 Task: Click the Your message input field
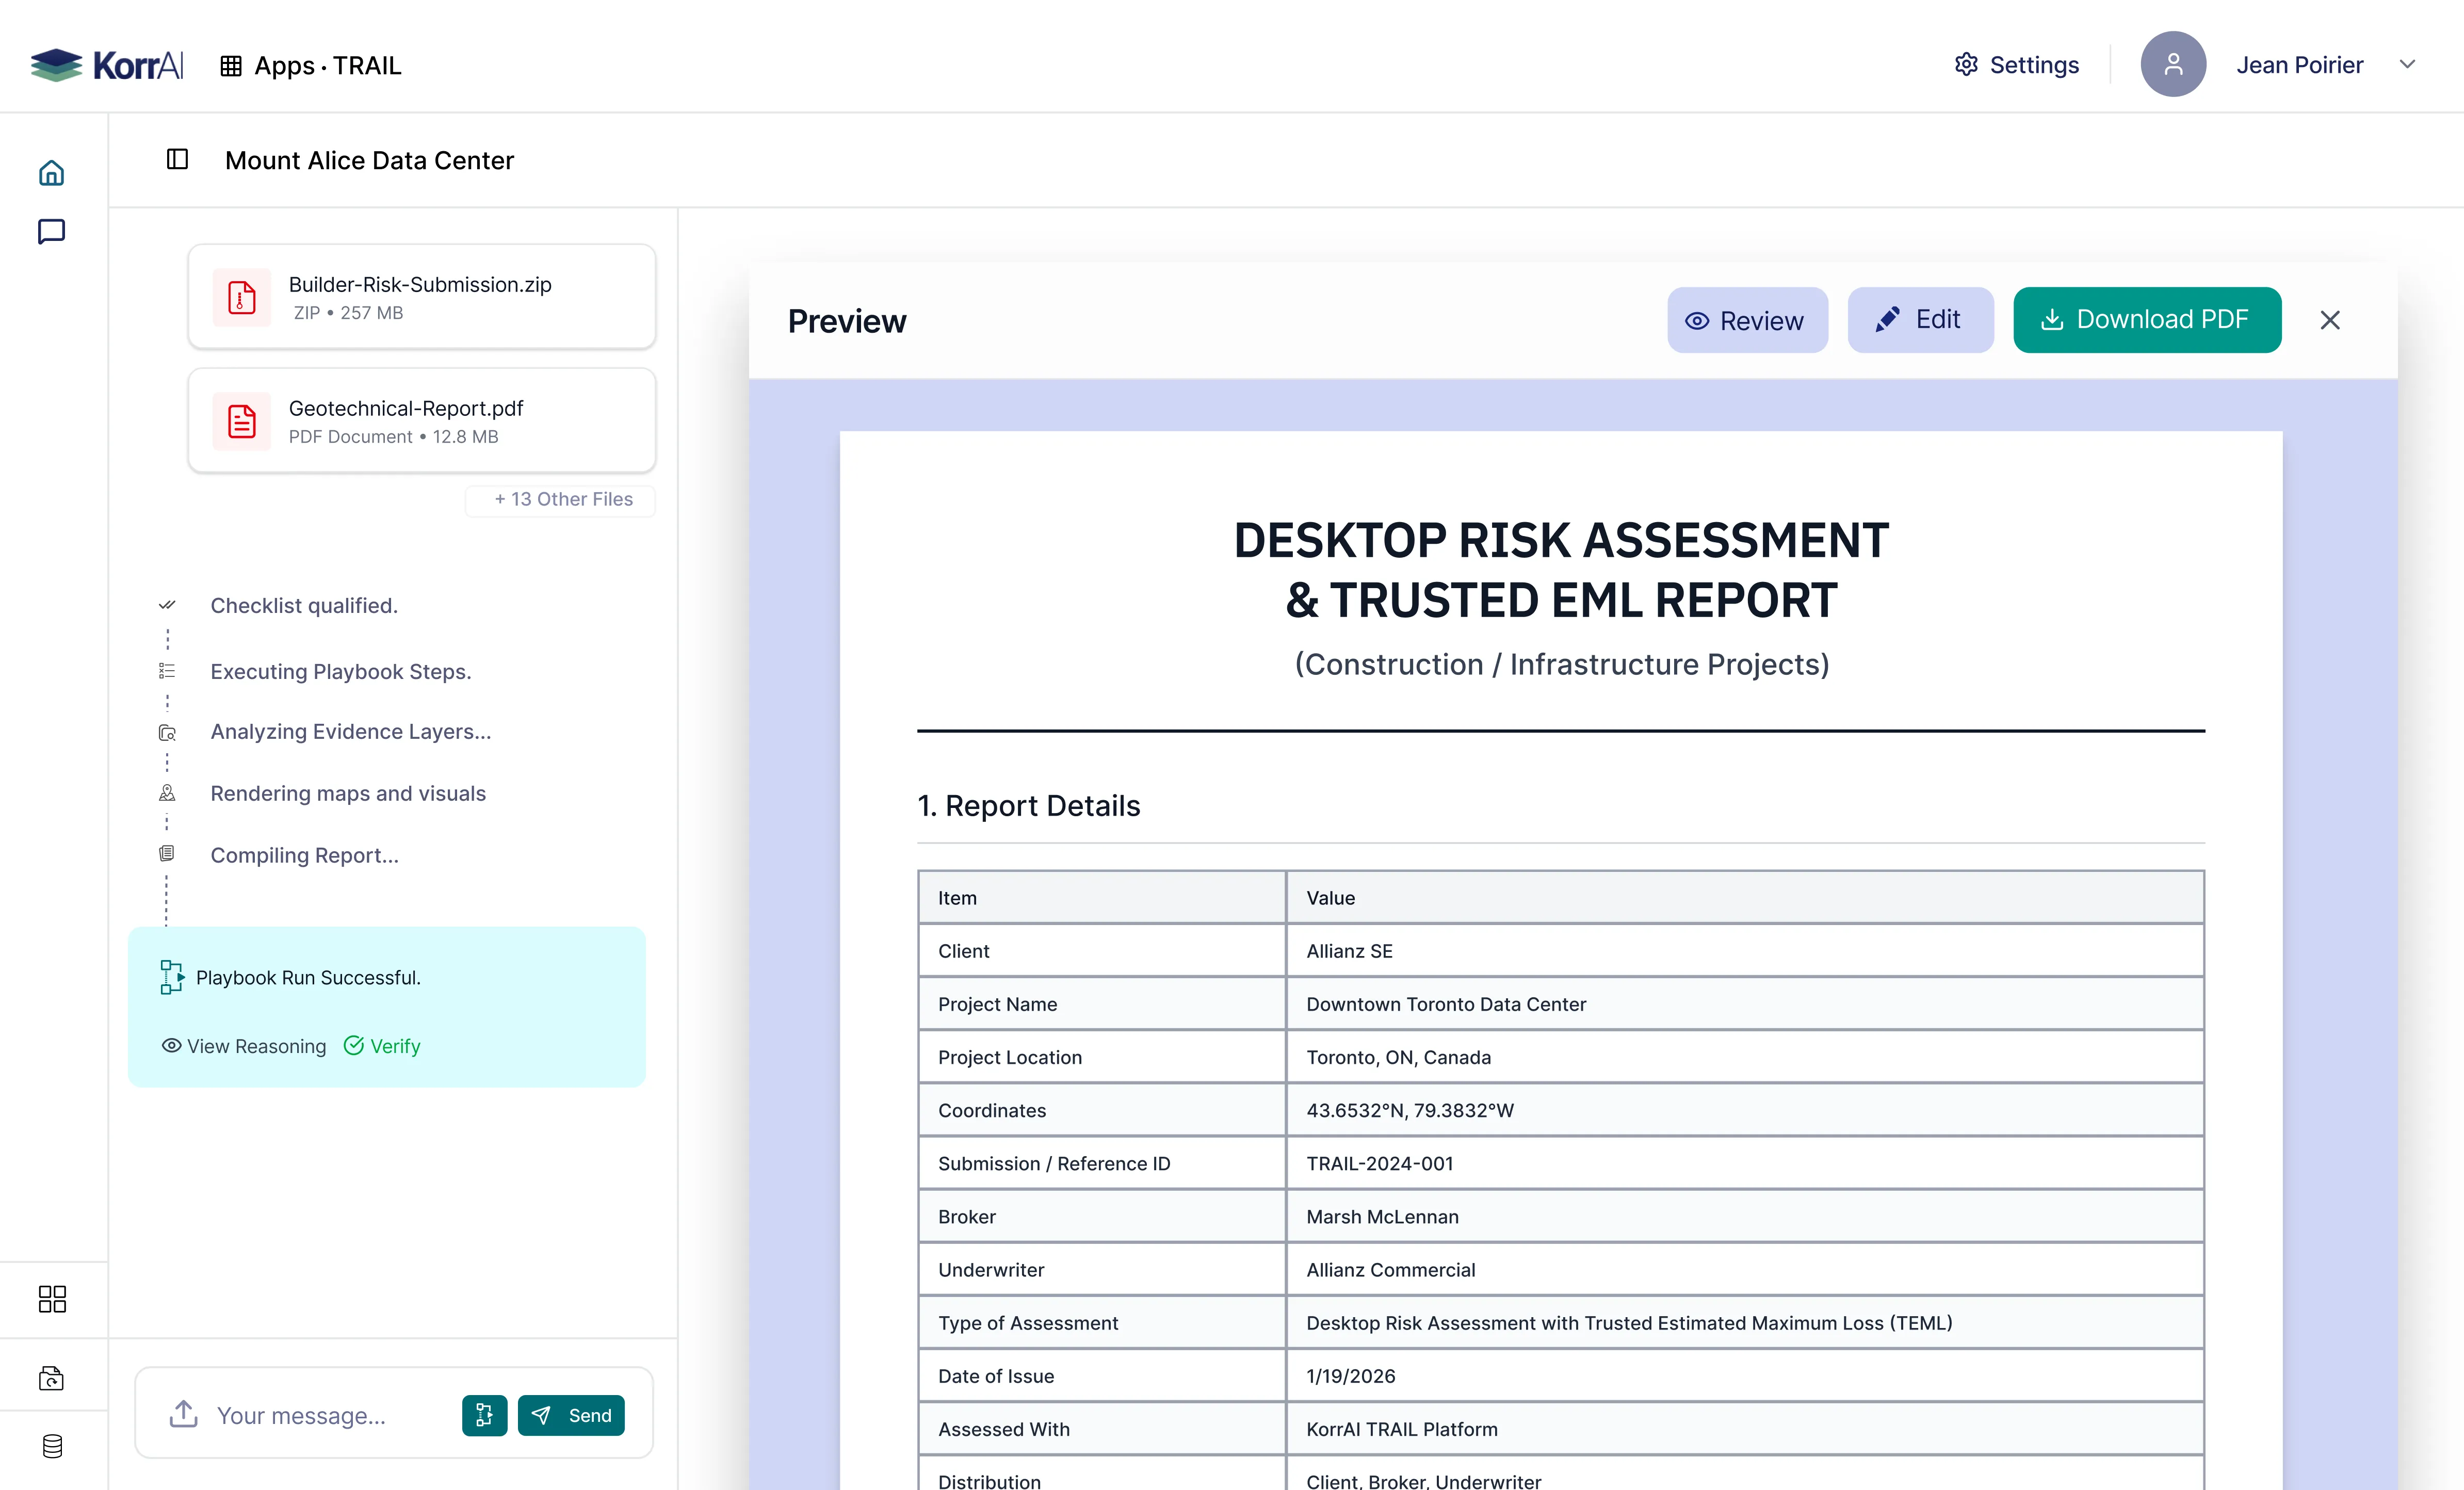320,1415
